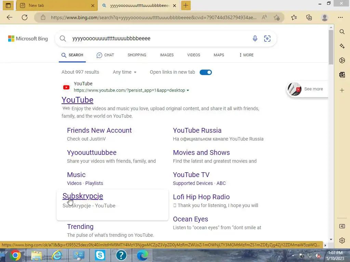Viewport: 350px width, 262px height.
Task: Launch Internet Explorer from the taskbar
Action: point(57,255)
